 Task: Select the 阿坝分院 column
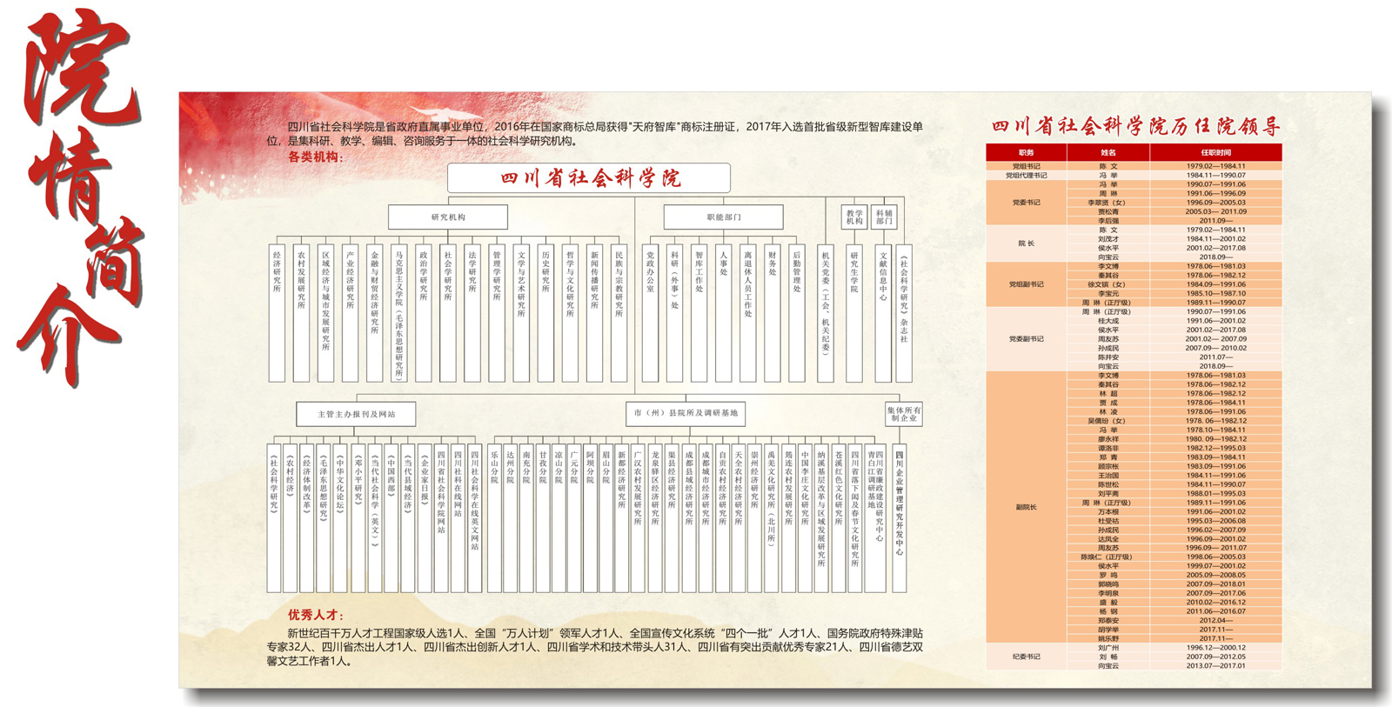[590, 518]
